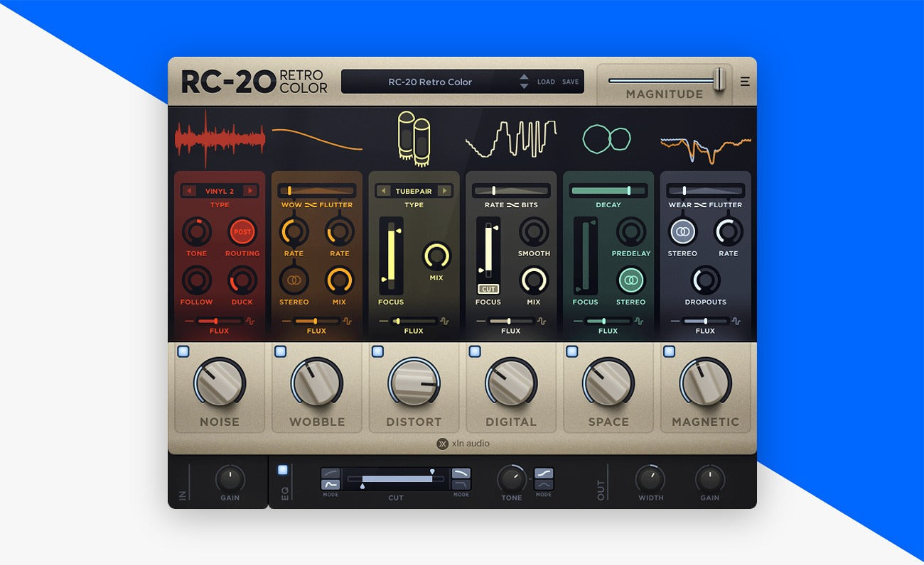The height and width of the screenshot is (565, 924).
Task: Click the Digital stepped waveform visualizer
Action: click(x=511, y=138)
